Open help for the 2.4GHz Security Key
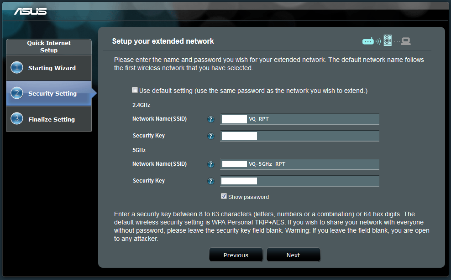 point(210,136)
